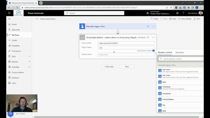Viewport: 210px width, 118px height.
Task: Click the Timestamp dynamic content icon
Action: [x=160, y=88]
